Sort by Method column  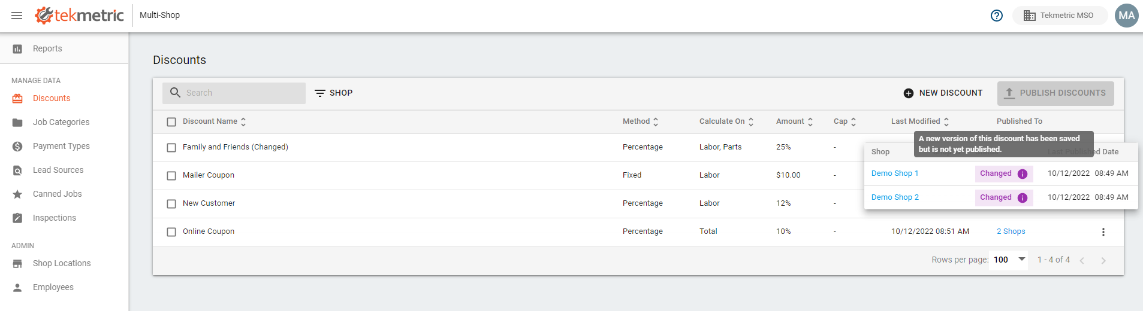pos(641,121)
